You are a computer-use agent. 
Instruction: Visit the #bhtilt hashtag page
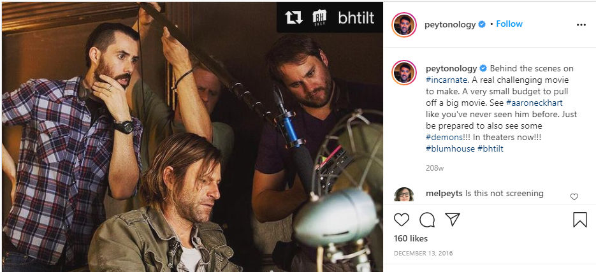tap(490, 148)
